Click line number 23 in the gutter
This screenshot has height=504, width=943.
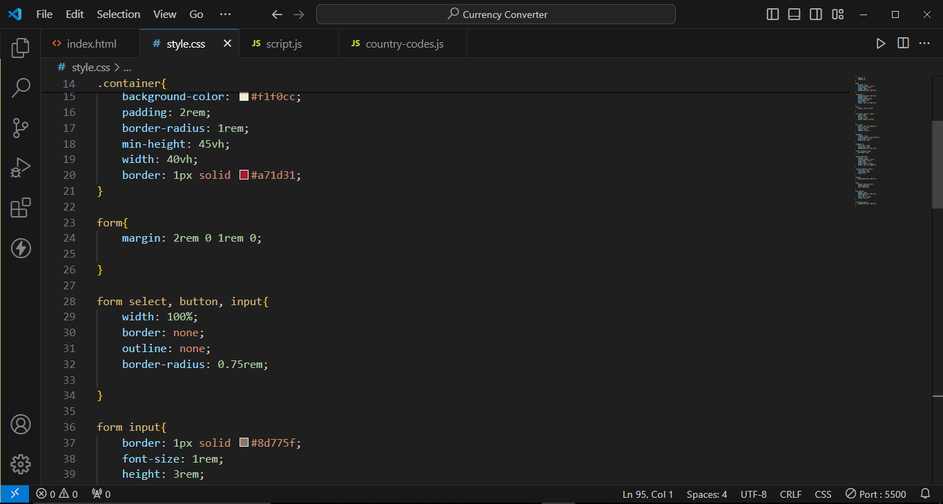click(69, 222)
